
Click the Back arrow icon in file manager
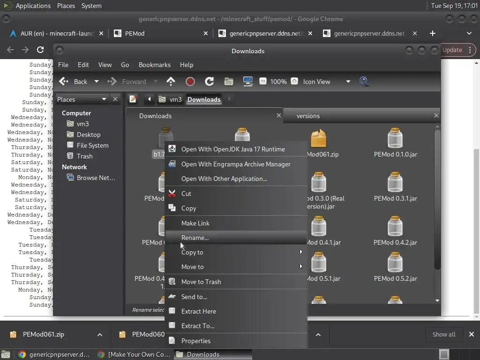tap(64, 82)
